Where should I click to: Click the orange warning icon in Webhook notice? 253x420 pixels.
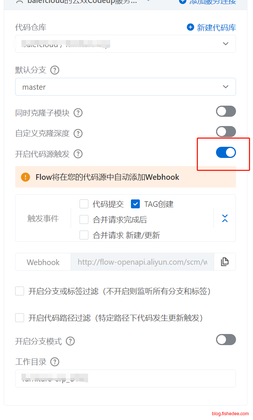[x=26, y=177]
